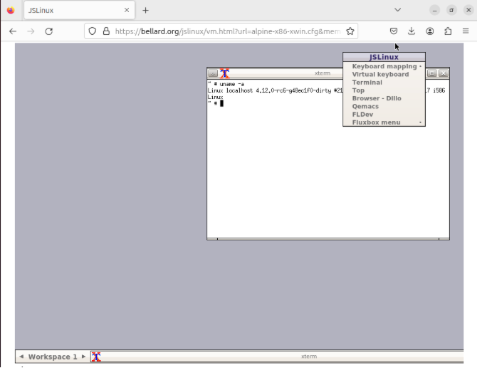Click the uname -a command line
The image size is (477, 368).
[226, 84]
